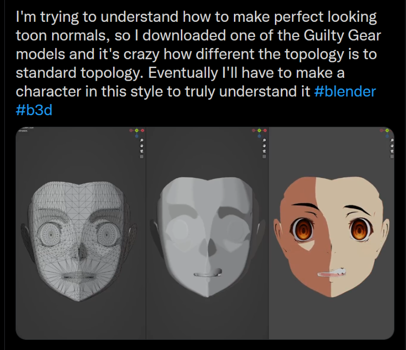Image resolution: width=406 pixels, height=350 pixels.
Task: Click pan hand icon in toon-colored viewport
Action: (x=392, y=146)
